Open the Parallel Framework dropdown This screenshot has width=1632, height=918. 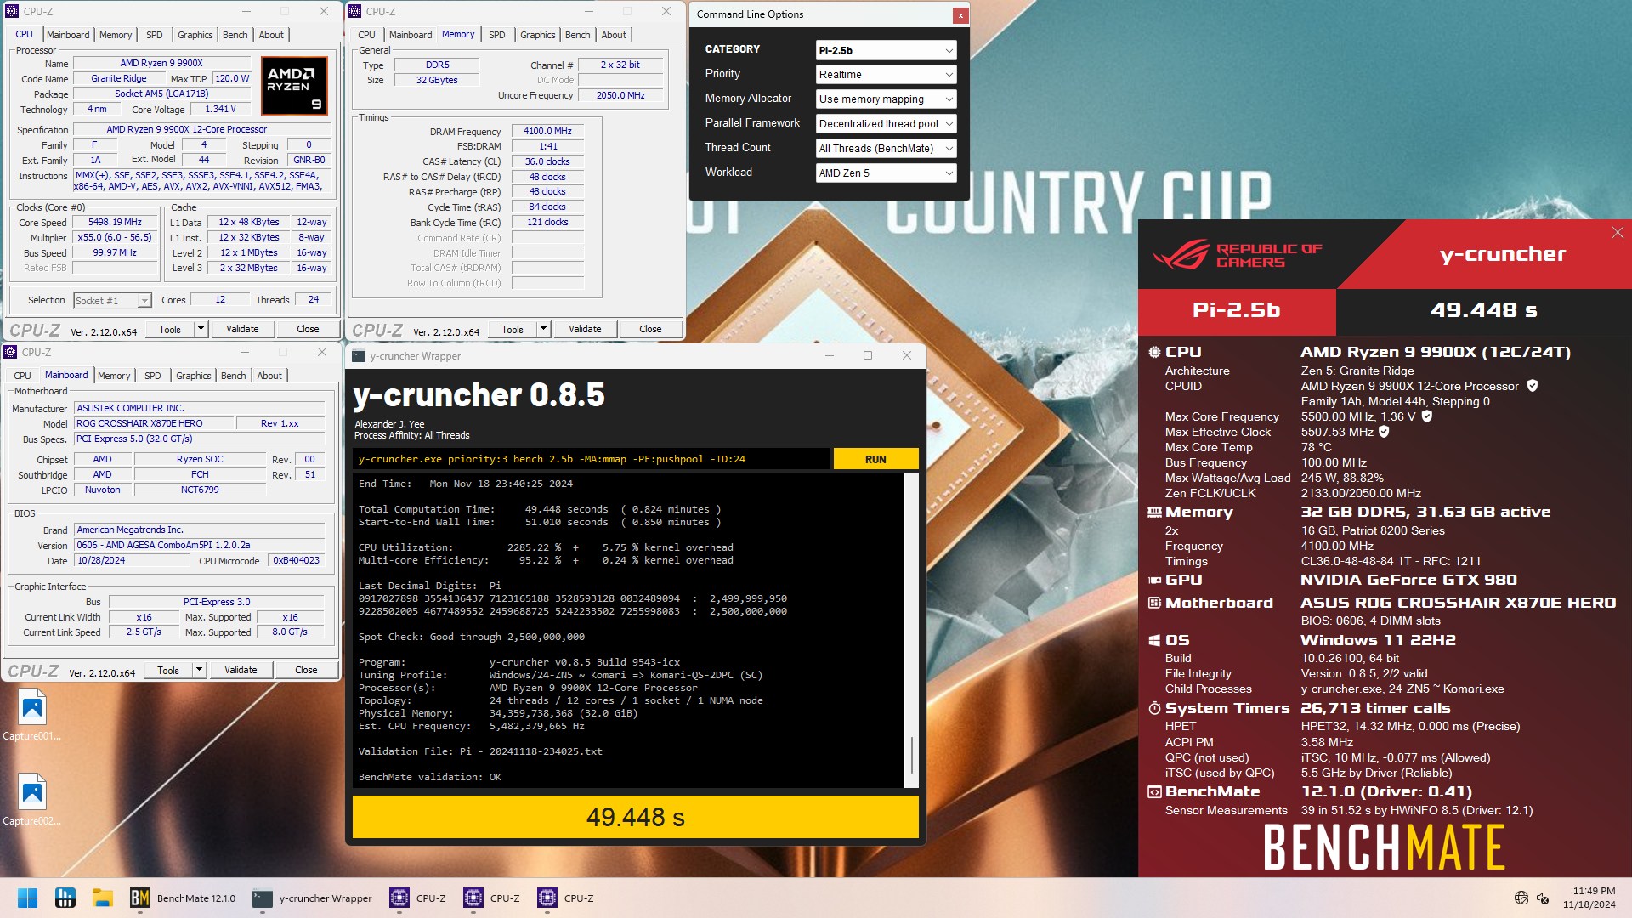[x=886, y=124]
